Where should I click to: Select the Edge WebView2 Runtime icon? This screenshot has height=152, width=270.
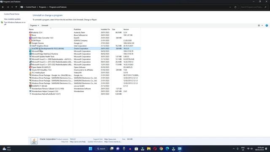(x=30, y=54)
